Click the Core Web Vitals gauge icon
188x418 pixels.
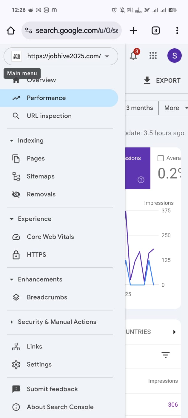pyautogui.click(x=16, y=237)
